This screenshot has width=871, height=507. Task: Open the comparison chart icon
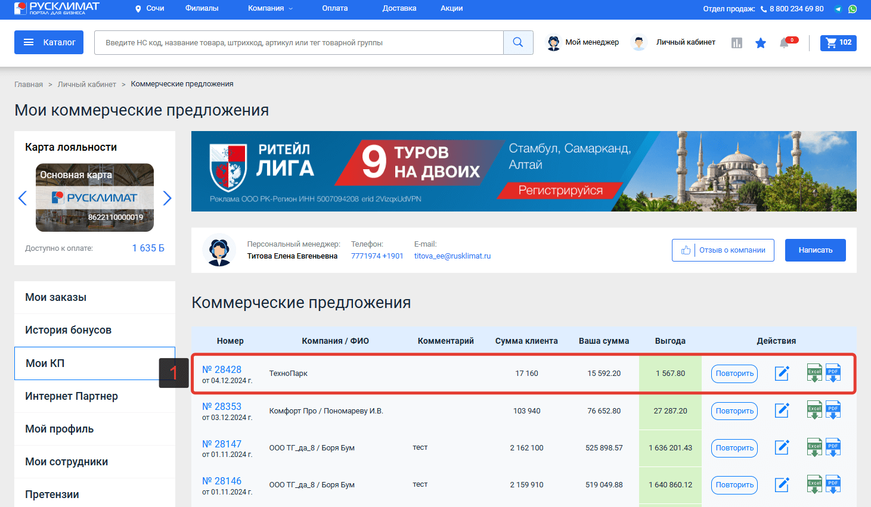point(737,43)
